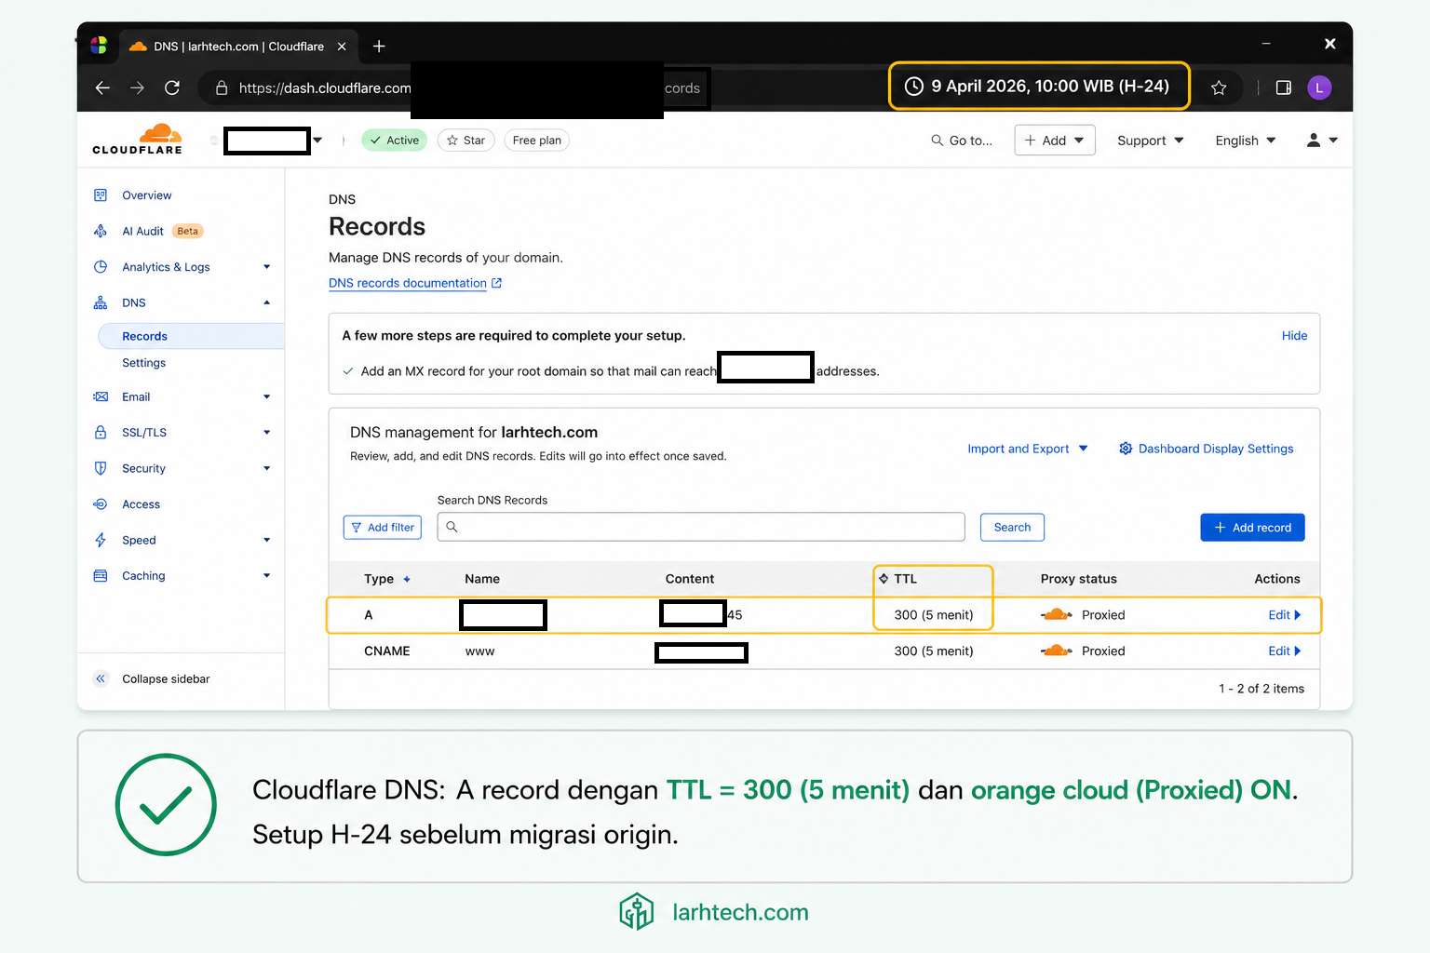Click the Access sidebar icon
Image resolution: width=1430 pixels, height=953 pixels.
click(x=101, y=504)
